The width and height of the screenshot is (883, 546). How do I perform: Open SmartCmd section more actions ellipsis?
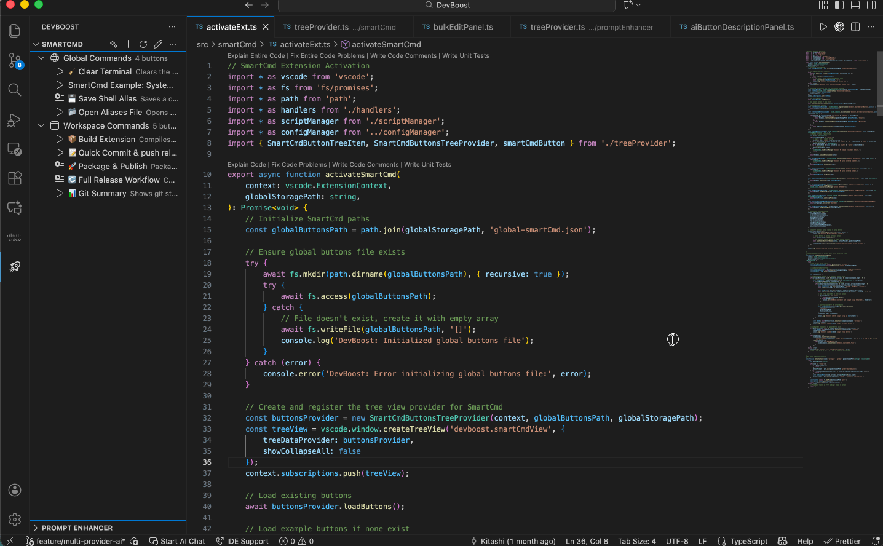pos(173,44)
